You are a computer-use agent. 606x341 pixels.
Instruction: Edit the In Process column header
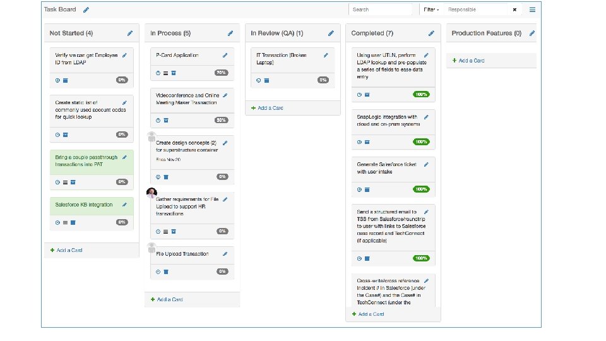pos(230,33)
